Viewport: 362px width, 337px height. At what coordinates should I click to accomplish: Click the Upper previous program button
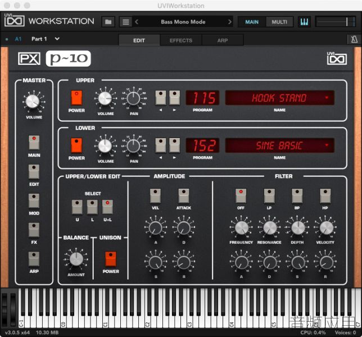click(161, 98)
